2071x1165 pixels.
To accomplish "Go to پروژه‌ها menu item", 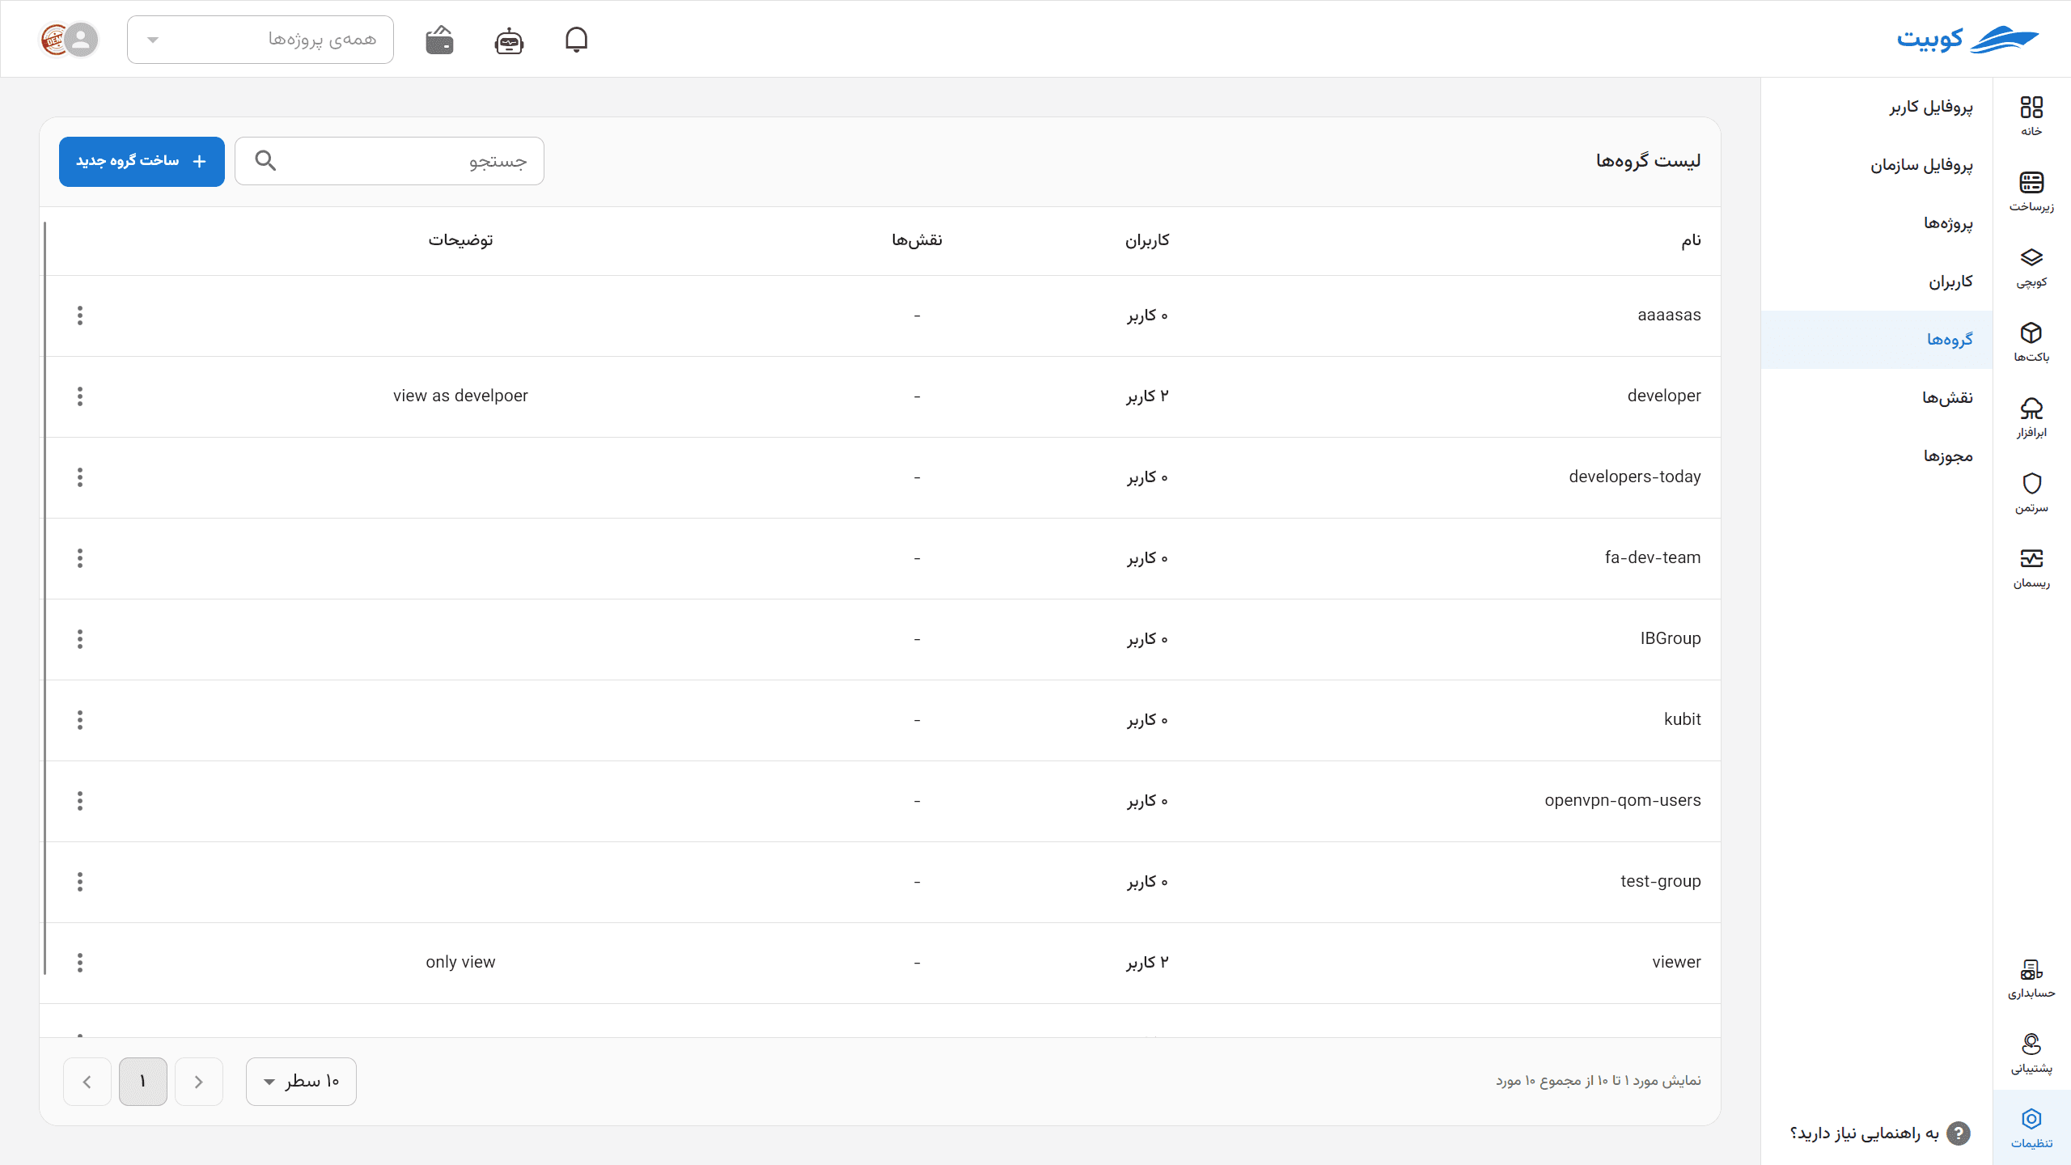I will (x=1877, y=223).
